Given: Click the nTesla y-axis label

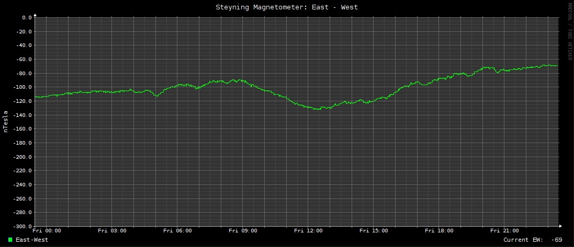Looking at the screenshot, I should [5, 121].
